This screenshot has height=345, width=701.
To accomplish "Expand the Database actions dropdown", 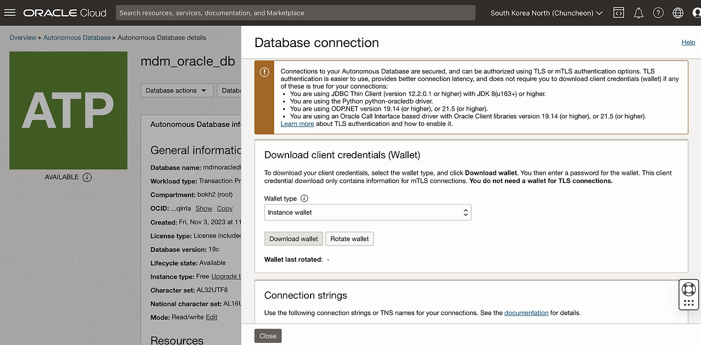I will click(176, 90).
